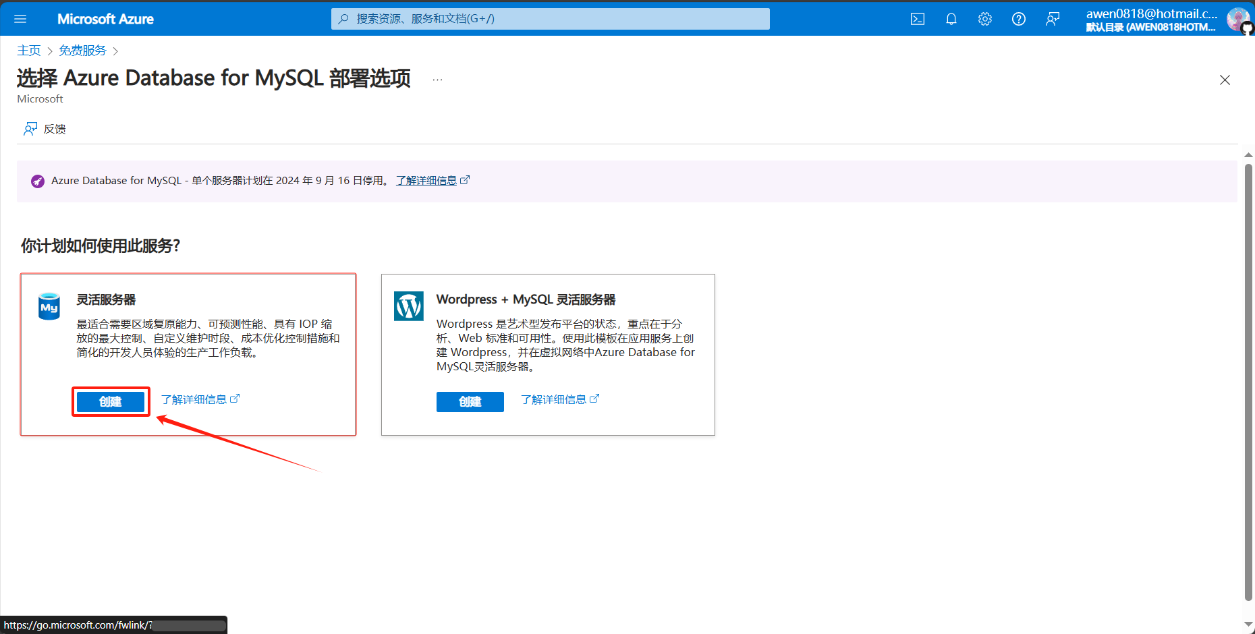Open the Azure portal hamburger menu
This screenshot has width=1255, height=634.
point(20,19)
